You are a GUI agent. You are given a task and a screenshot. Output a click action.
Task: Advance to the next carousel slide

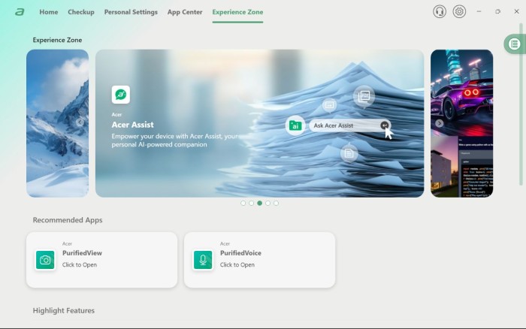point(440,123)
